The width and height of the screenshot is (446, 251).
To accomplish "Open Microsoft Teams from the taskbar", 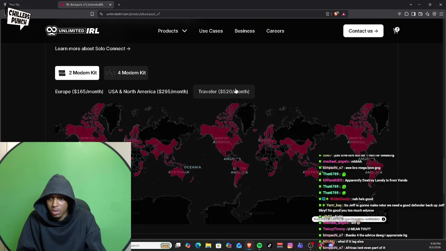I will click(x=300, y=245).
